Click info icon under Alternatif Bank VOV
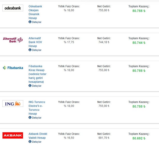Screen dimensions: 159x147 [30, 50]
